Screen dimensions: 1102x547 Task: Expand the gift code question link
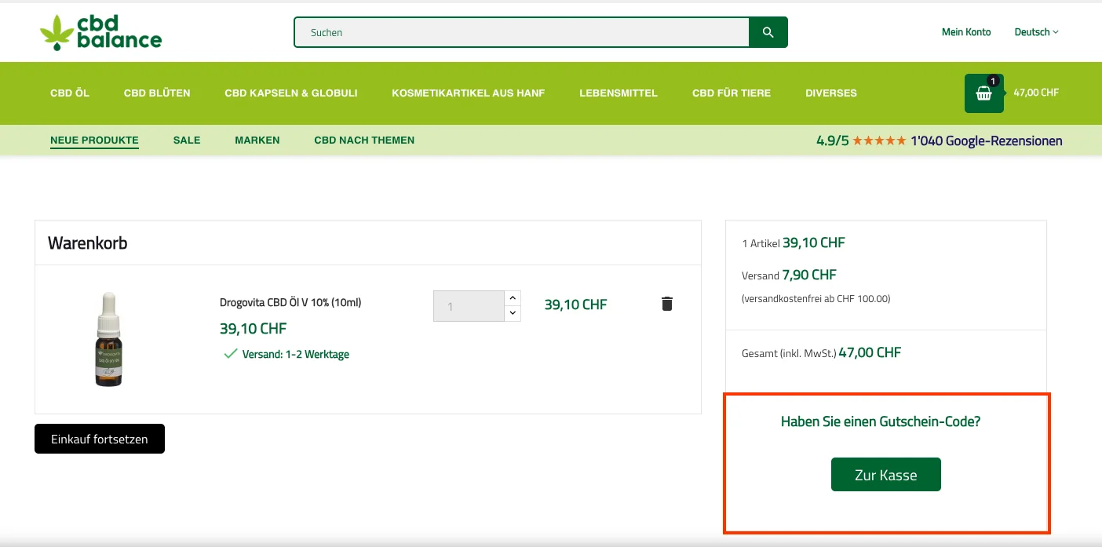(x=880, y=421)
